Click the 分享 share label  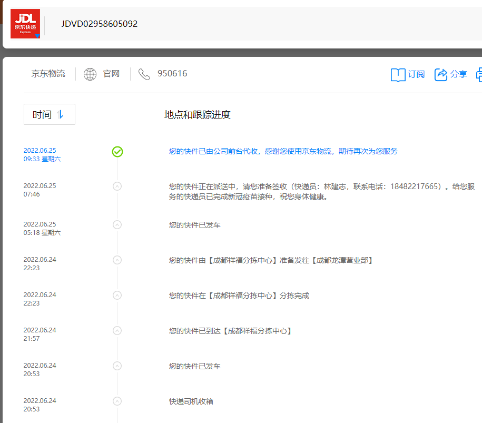[x=459, y=74]
